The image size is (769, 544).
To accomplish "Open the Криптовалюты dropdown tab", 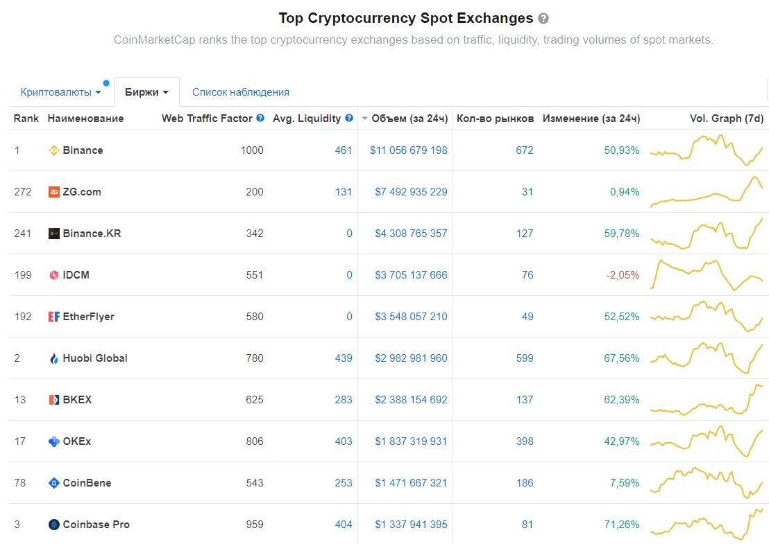I will 60,92.
